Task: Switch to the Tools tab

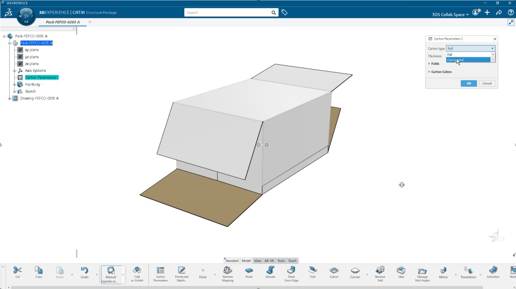Action: [x=281, y=261]
